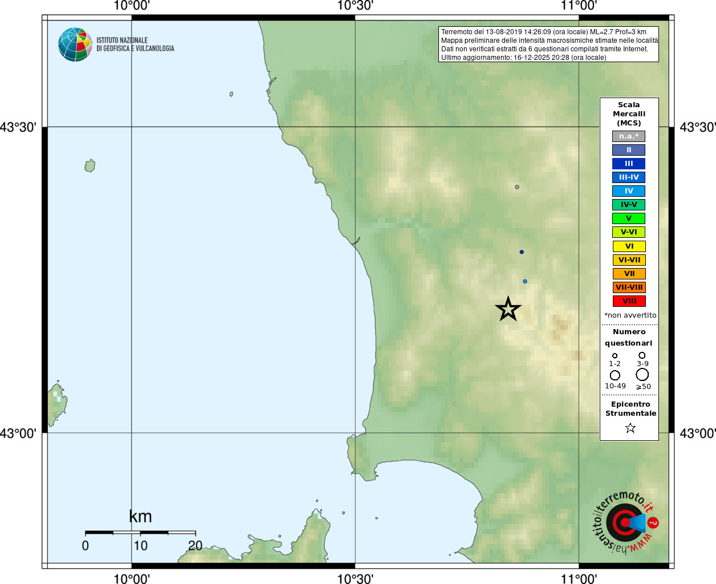The width and height of the screenshot is (716, 584).
Task: Click the 1-2 questionnaires circle in legend
Action: (x=615, y=355)
